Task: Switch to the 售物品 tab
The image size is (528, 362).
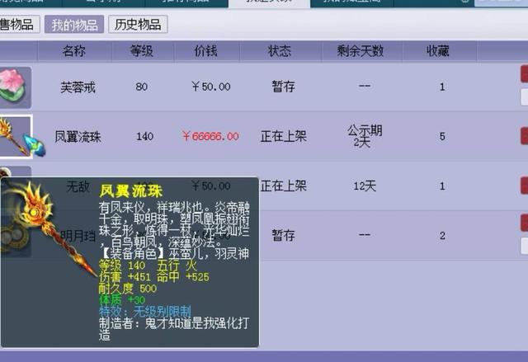Action: pos(19,25)
